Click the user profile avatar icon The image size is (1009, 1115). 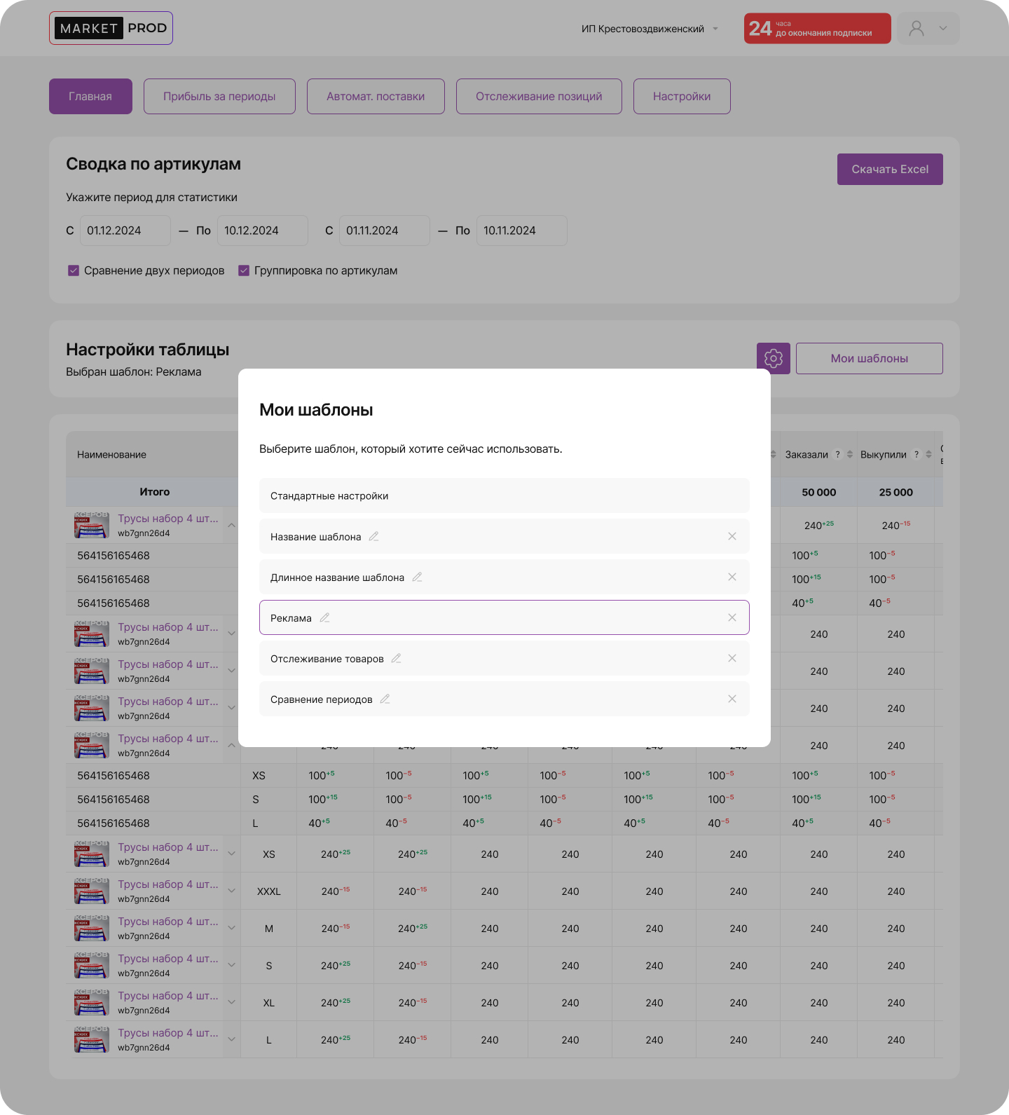pyautogui.click(x=916, y=29)
